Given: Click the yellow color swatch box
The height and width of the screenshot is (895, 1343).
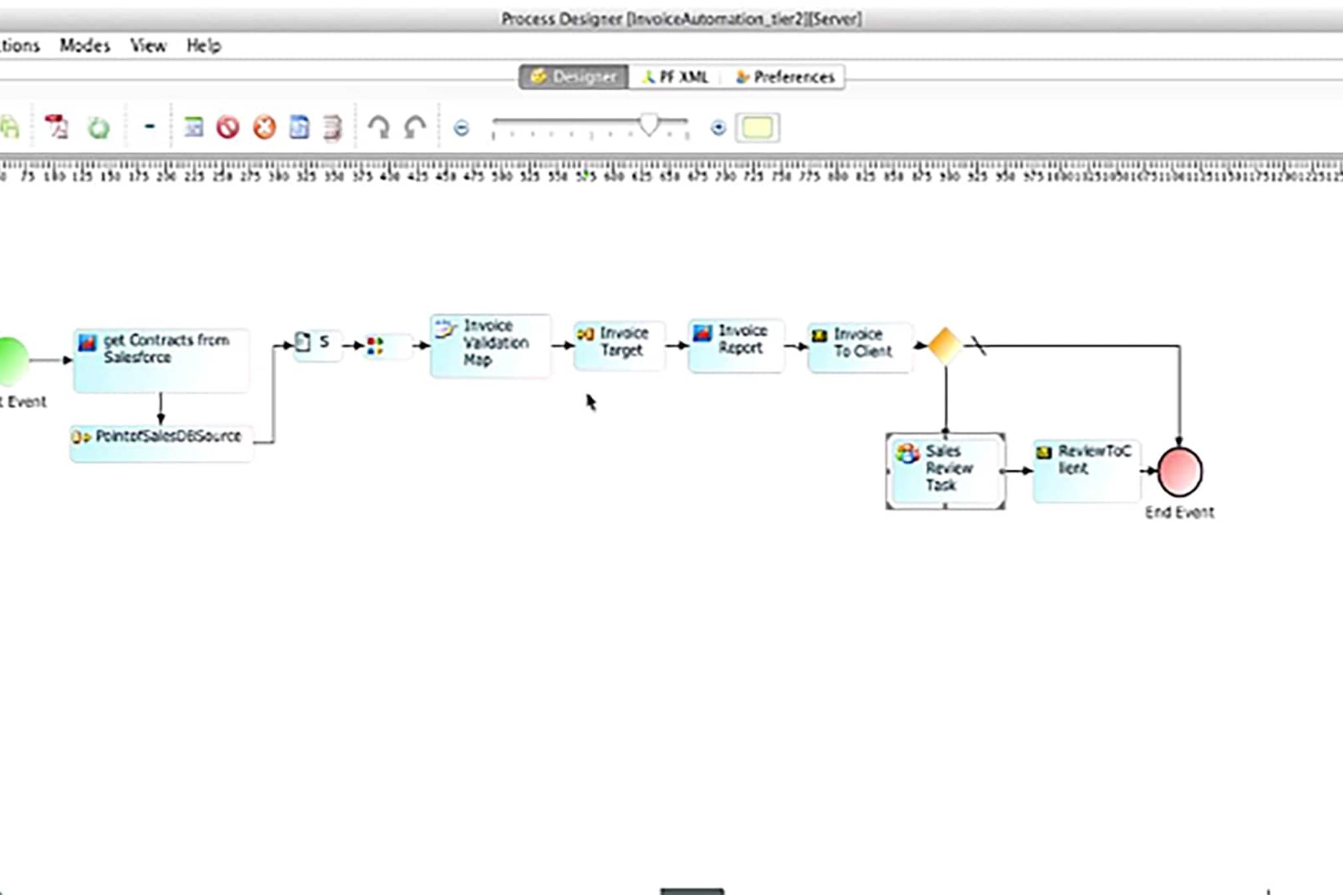Looking at the screenshot, I should pos(757,128).
